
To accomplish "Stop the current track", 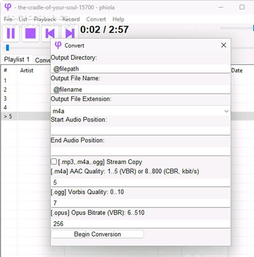I will coord(30,33).
